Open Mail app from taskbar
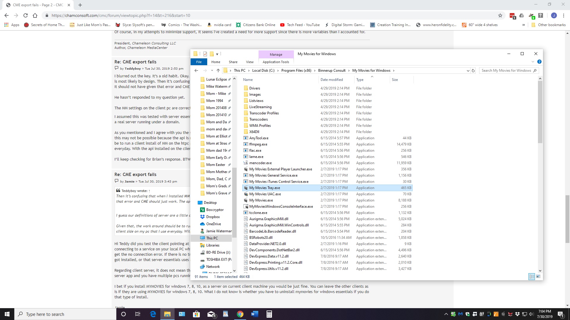 211,314
